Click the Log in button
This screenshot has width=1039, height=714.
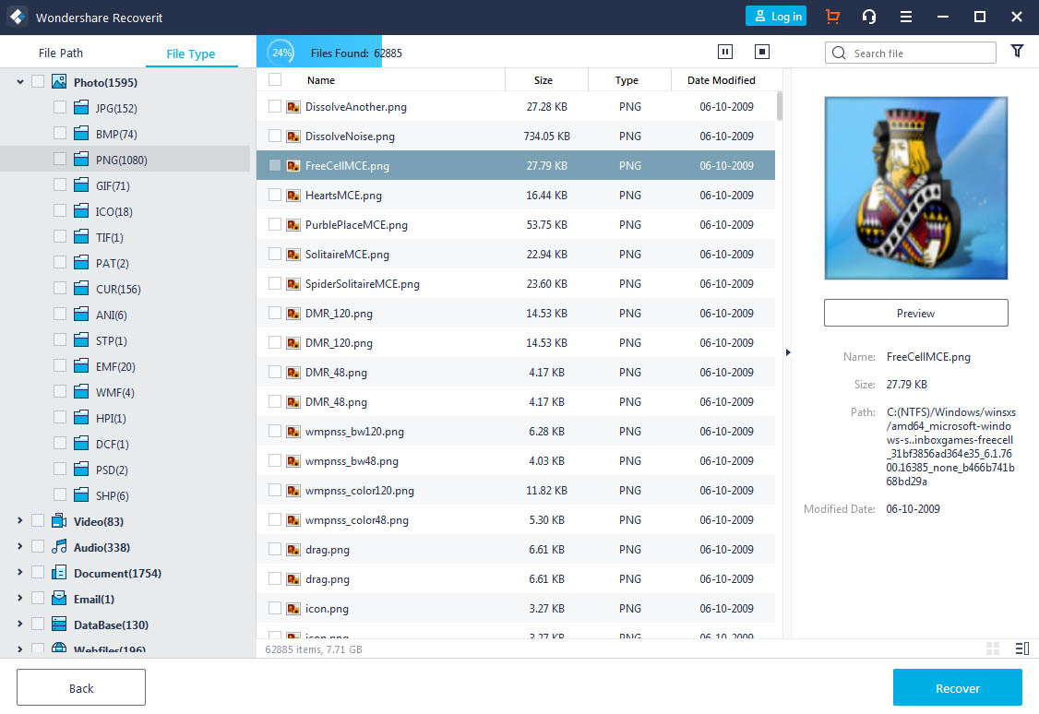click(776, 17)
